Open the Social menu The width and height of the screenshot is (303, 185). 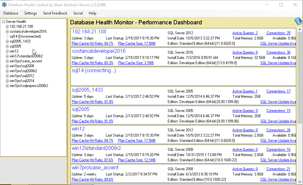coord(78,13)
